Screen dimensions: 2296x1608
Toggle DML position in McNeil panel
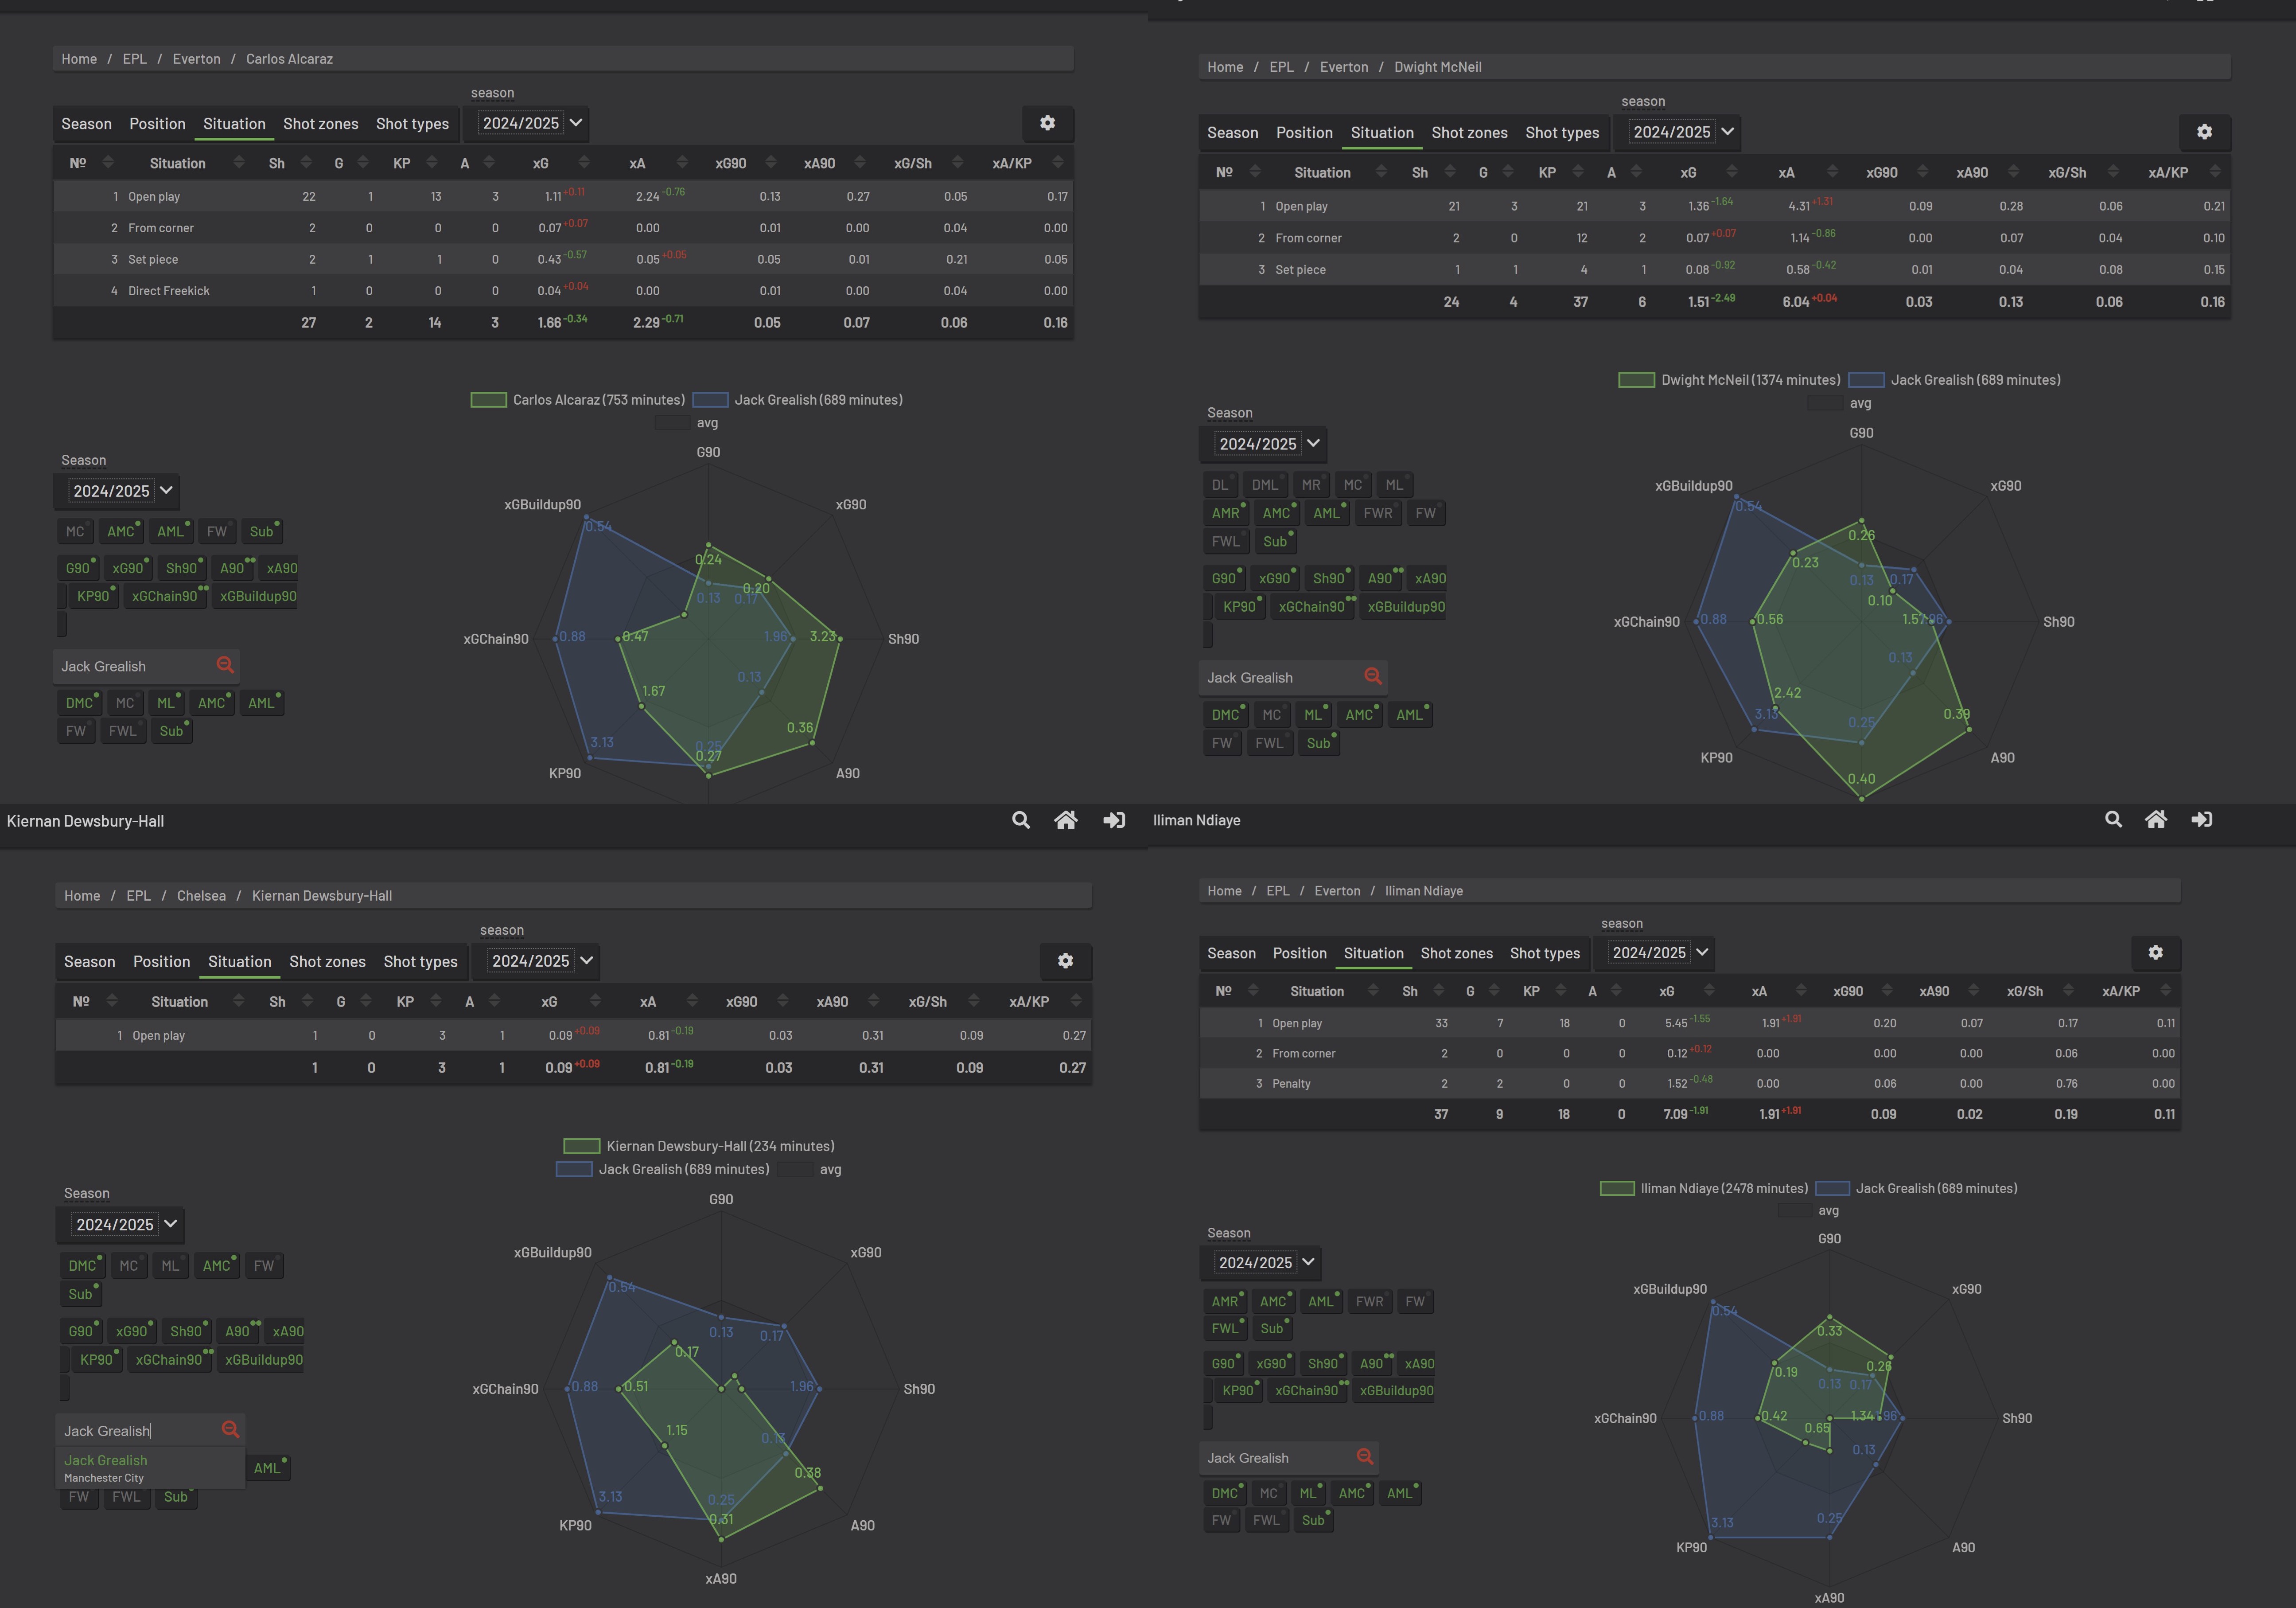(1266, 484)
